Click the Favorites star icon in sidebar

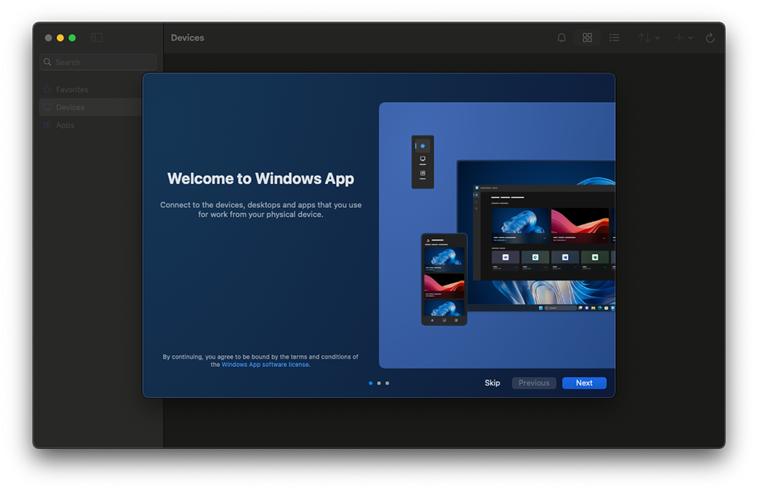pyautogui.click(x=47, y=90)
